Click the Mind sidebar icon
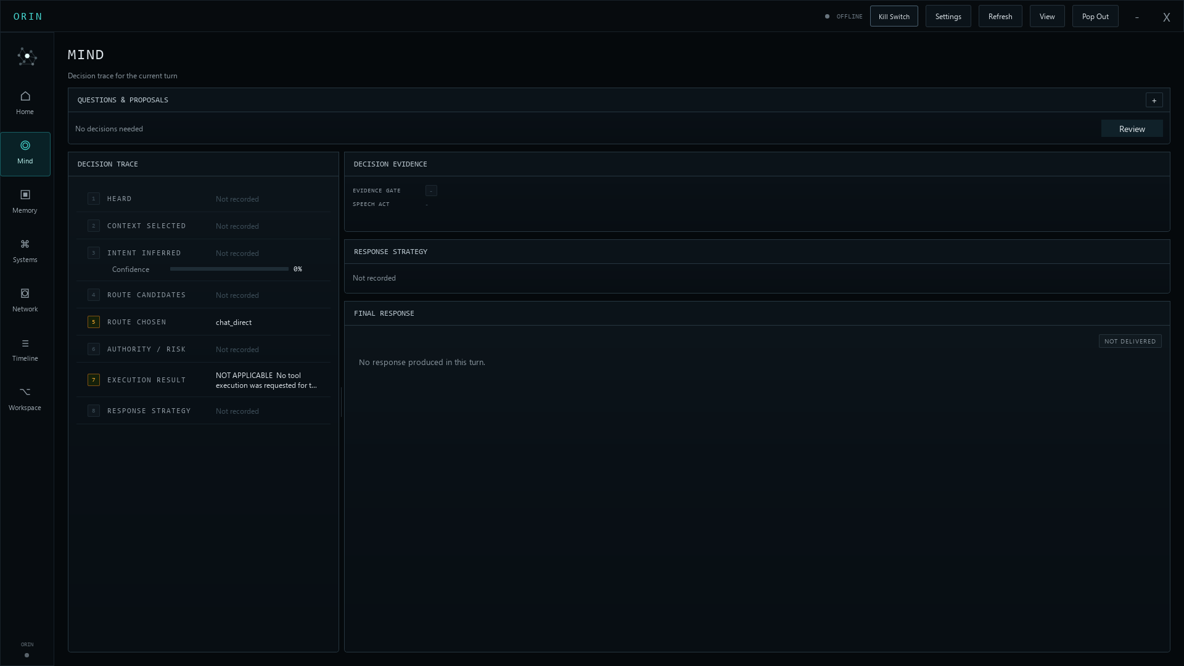1184x666 pixels. 25,146
